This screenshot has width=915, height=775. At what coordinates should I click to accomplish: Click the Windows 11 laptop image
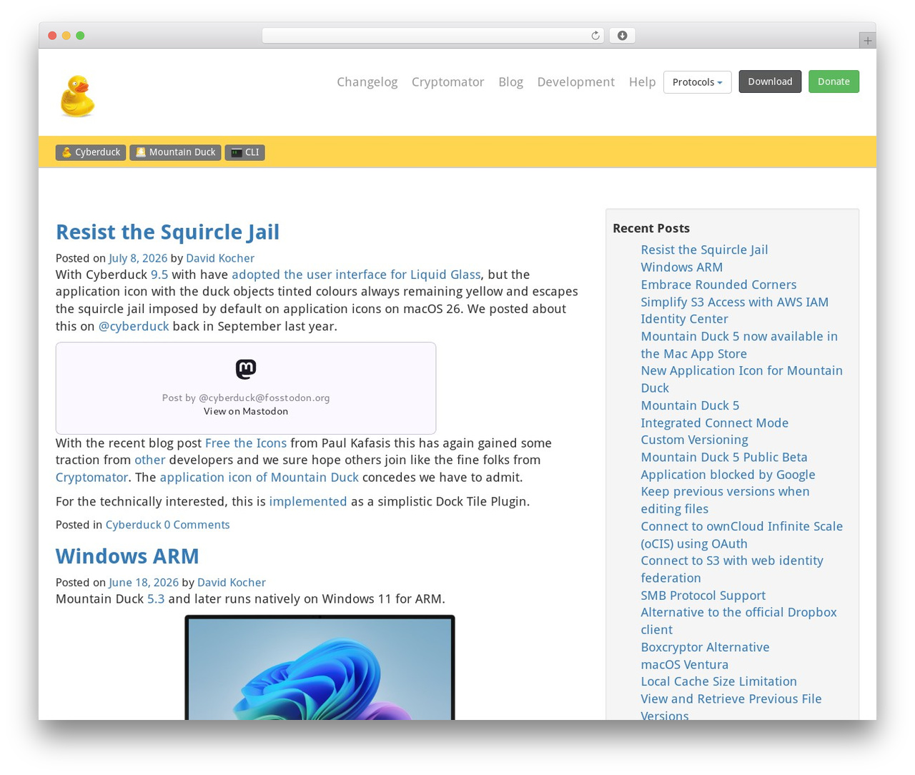click(x=320, y=667)
